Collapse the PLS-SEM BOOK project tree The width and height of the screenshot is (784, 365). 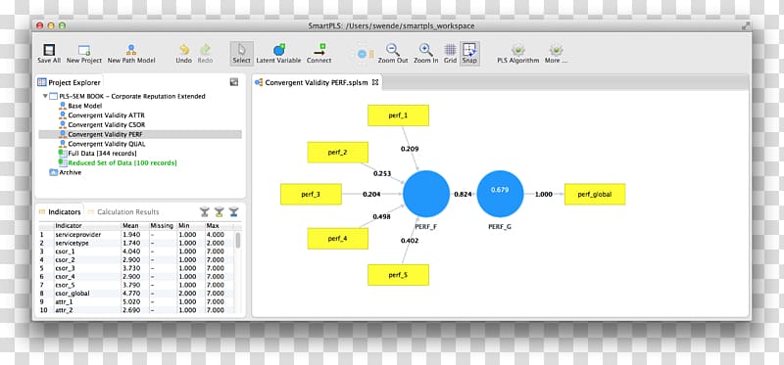(45, 96)
